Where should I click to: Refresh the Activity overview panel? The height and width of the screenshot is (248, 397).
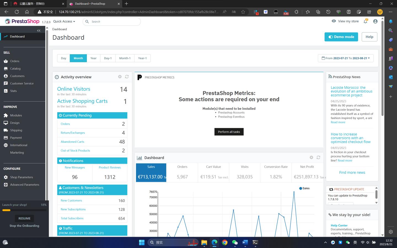pos(127,77)
